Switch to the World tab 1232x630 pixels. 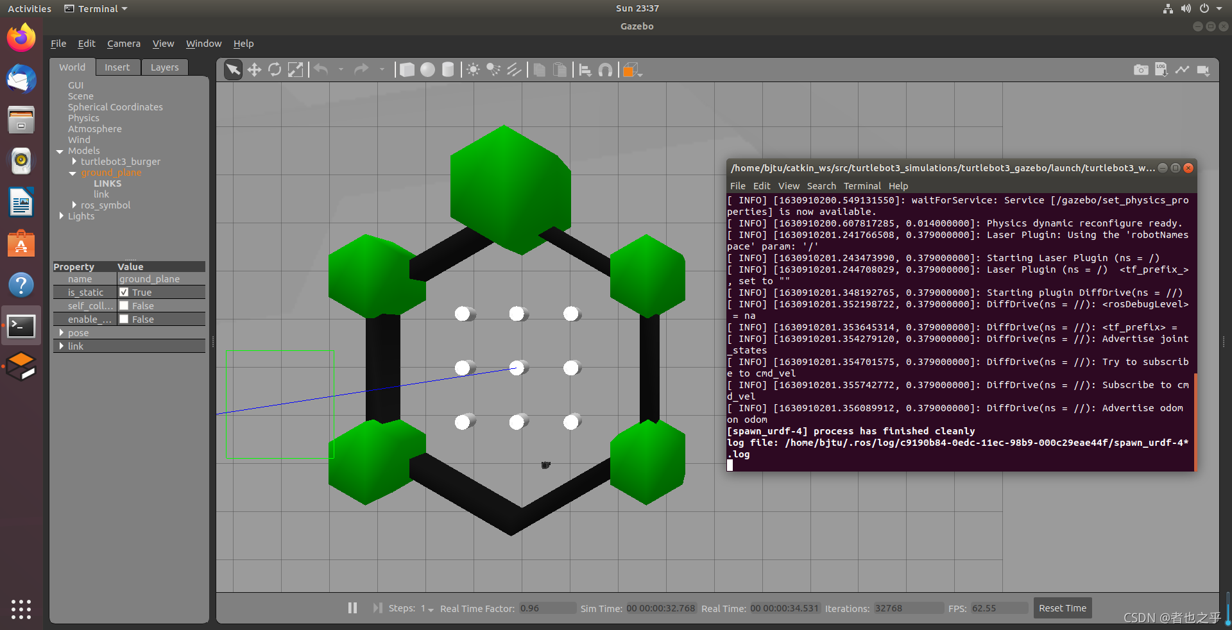click(x=72, y=67)
